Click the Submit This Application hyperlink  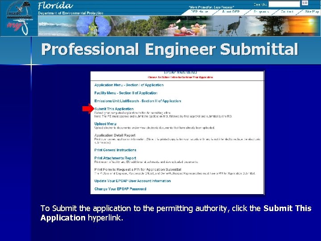click(x=114, y=109)
